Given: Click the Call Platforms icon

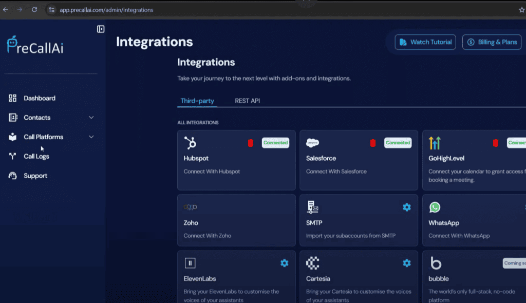Looking at the screenshot, I should [x=13, y=137].
